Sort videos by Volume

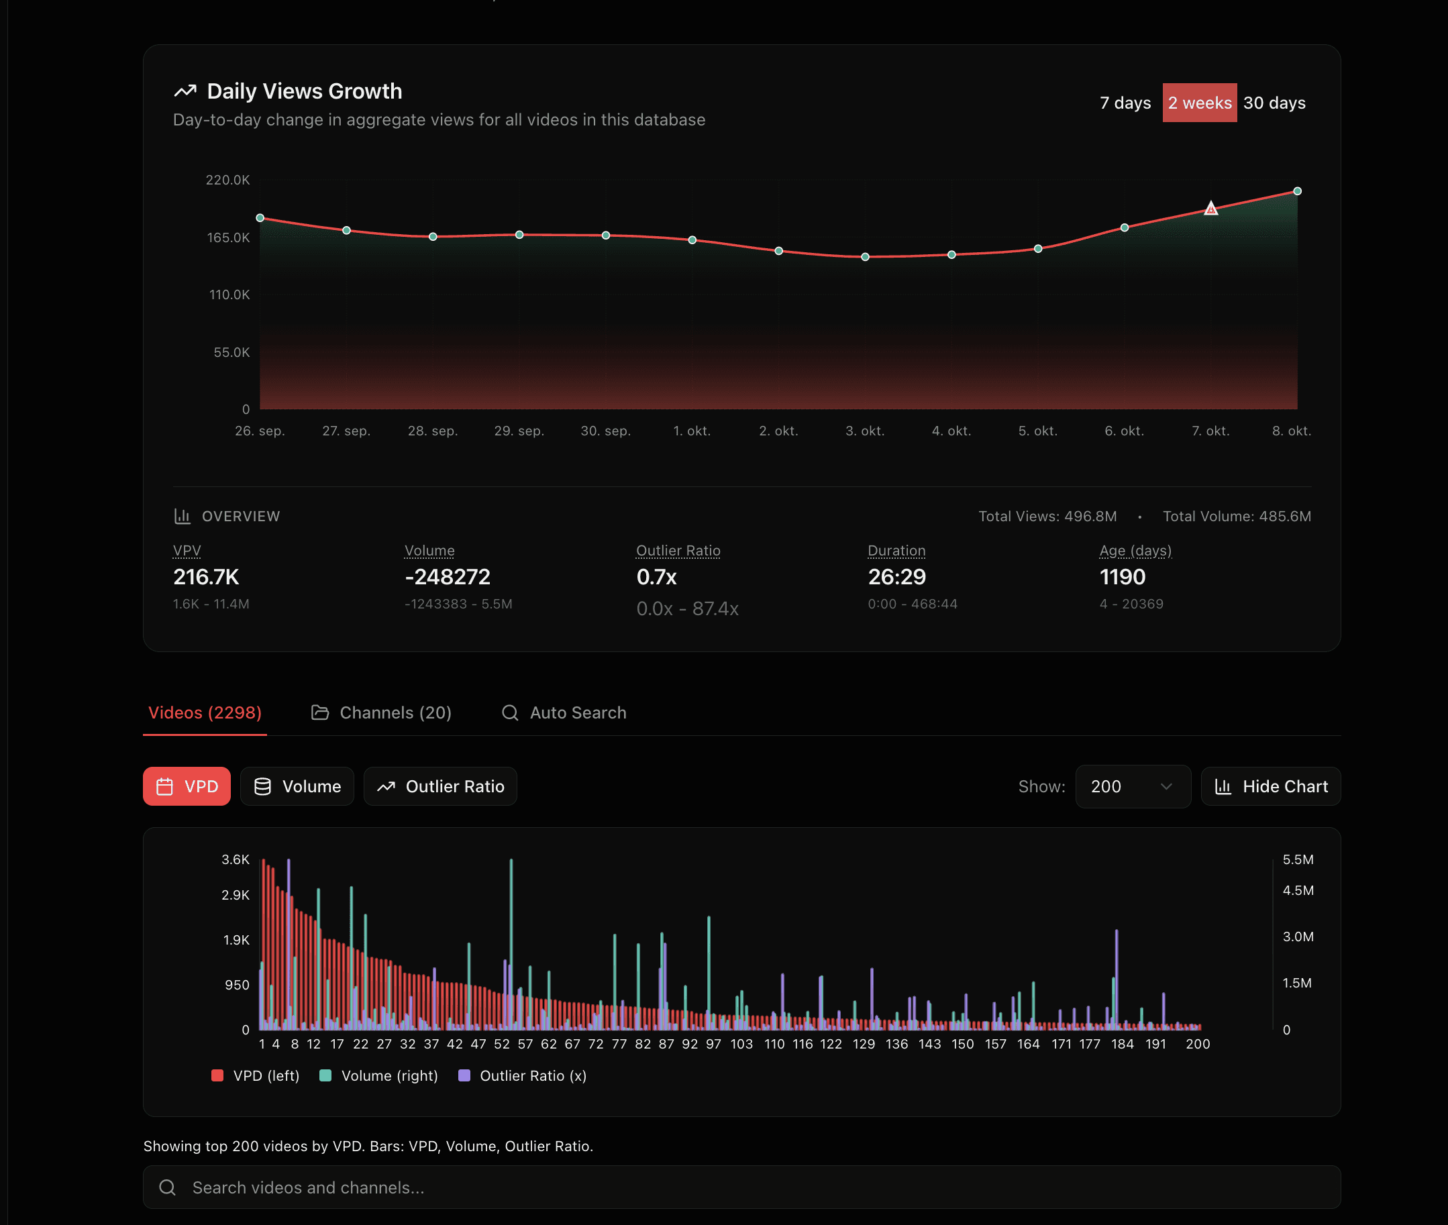click(297, 786)
